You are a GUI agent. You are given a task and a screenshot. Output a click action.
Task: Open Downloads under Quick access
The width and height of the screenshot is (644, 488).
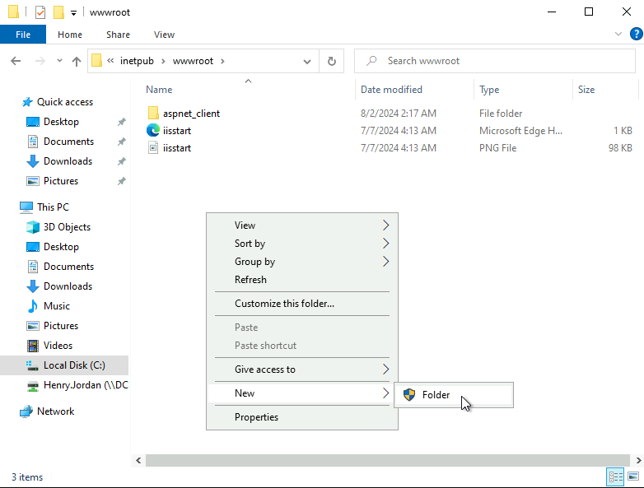(x=68, y=161)
